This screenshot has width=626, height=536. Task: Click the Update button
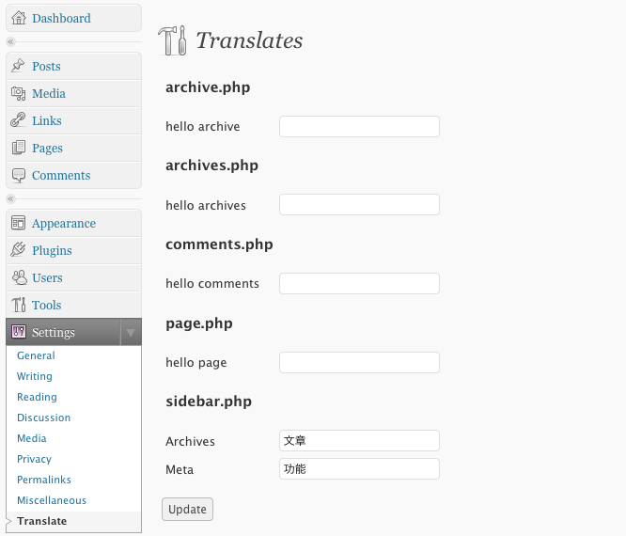click(x=187, y=510)
